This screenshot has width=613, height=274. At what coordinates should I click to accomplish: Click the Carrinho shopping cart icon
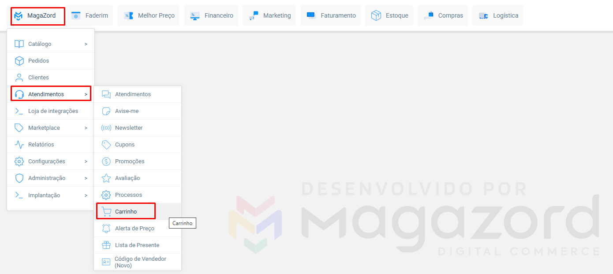(x=106, y=212)
